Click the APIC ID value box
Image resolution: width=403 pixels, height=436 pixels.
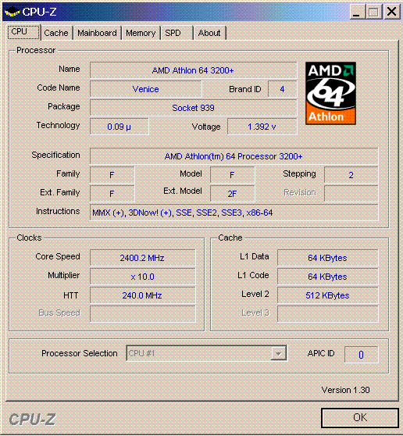361,355
